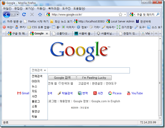The image size is (165, 128).
Task: Open a new tab with the plus button
Action: [x=156, y=34]
